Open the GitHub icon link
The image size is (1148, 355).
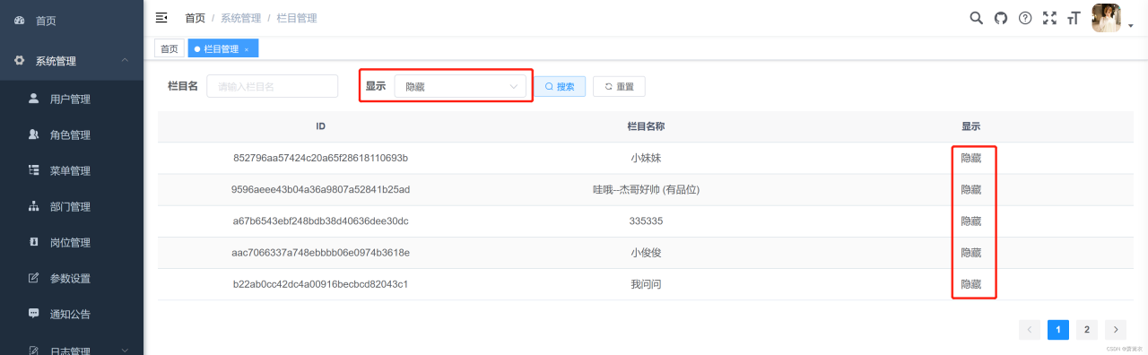(x=1001, y=18)
